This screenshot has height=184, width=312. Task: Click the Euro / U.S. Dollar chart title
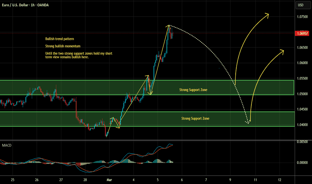[25, 5]
